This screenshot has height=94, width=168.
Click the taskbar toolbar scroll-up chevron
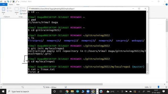pos(97,90)
